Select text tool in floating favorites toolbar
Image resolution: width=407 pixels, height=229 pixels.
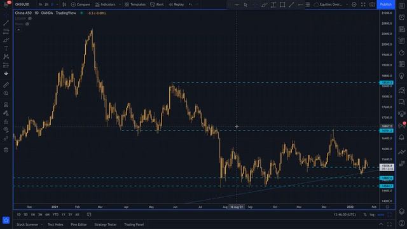click(273, 4)
